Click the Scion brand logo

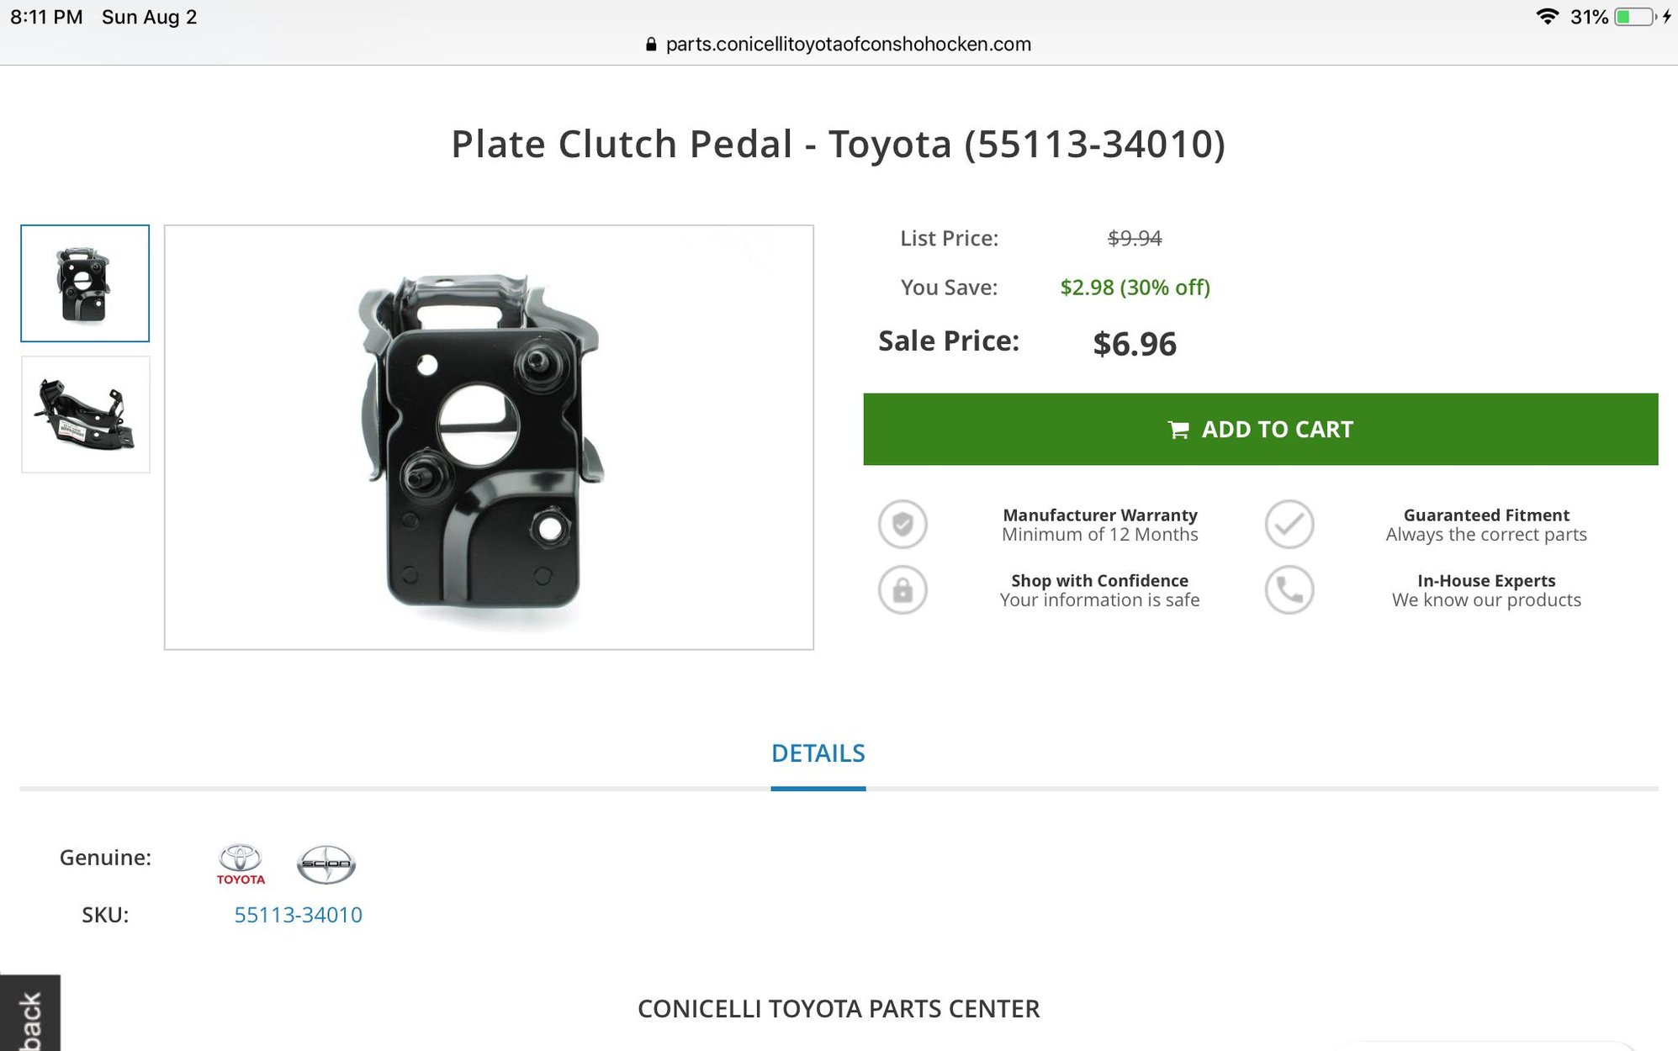pyautogui.click(x=326, y=864)
